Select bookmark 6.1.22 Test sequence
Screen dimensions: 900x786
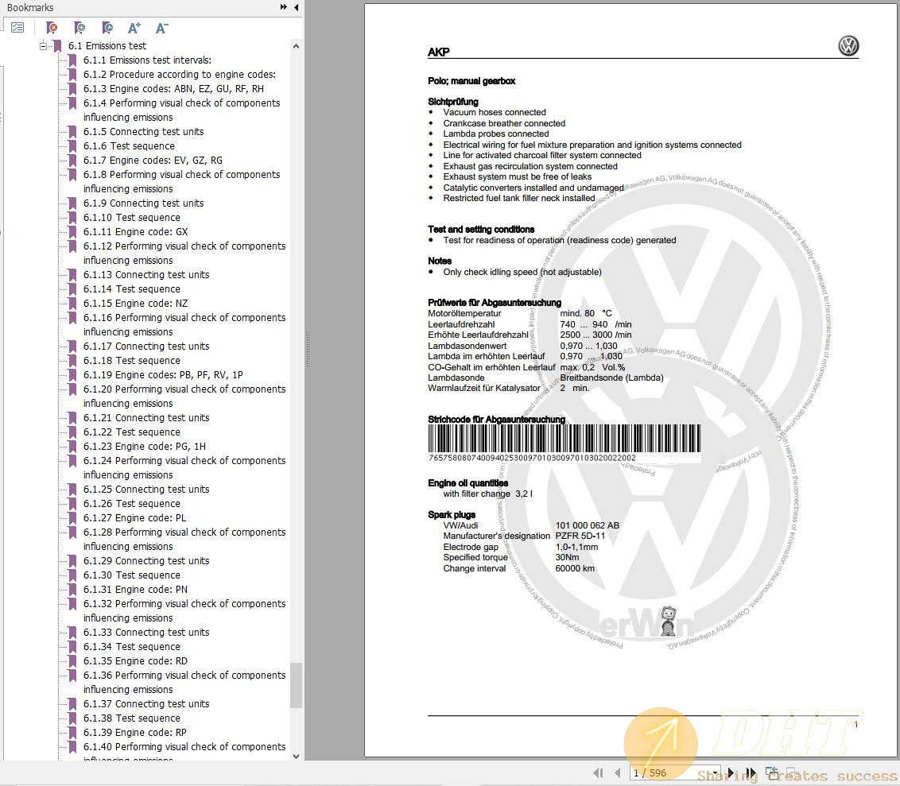tap(132, 432)
